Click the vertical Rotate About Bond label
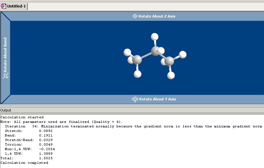 (5, 55)
